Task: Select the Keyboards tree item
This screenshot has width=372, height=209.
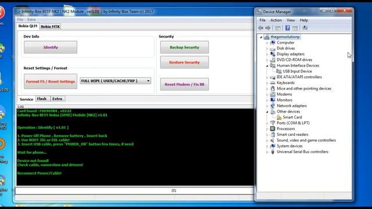Action: (x=285, y=82)
